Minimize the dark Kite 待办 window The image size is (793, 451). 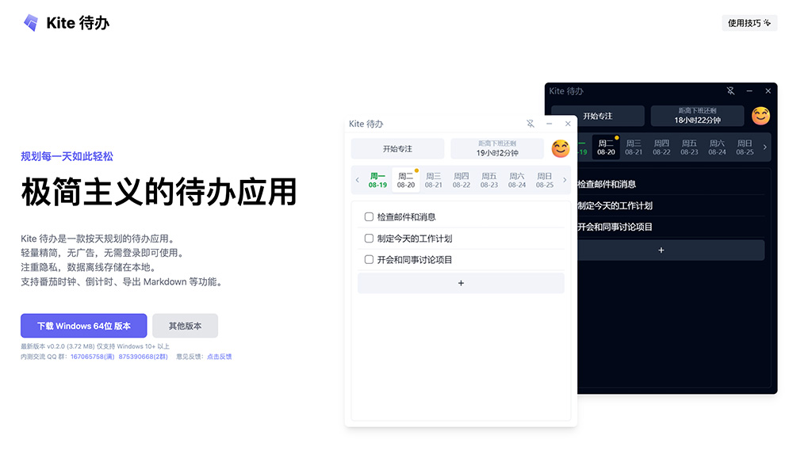pyautogui.click(x=749, y=90)
